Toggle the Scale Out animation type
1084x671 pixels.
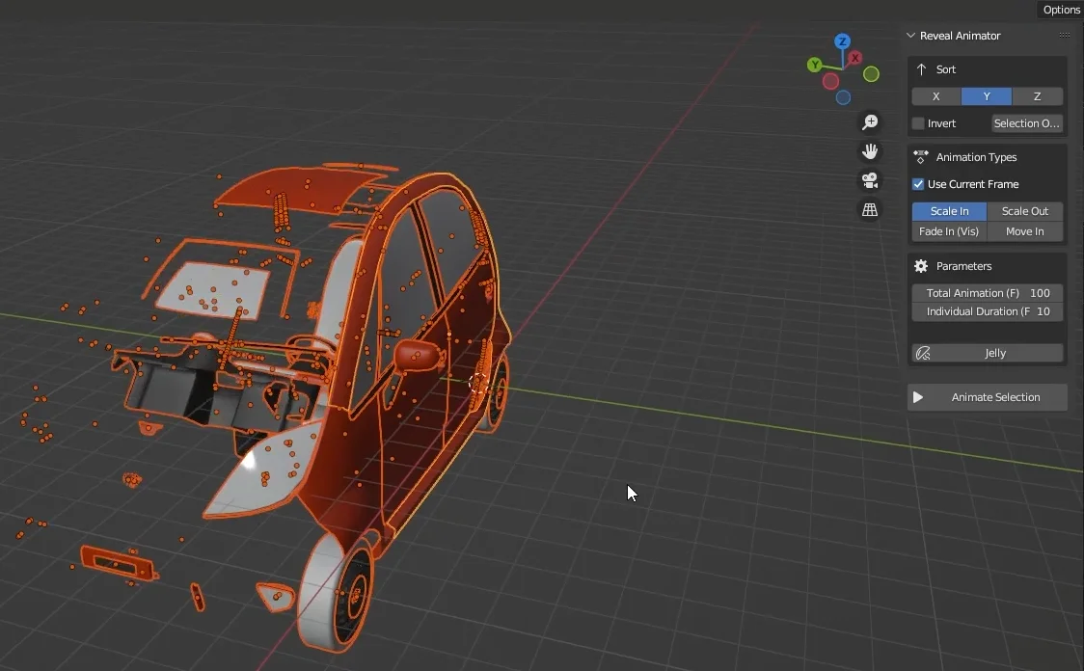pos(1025,210)
